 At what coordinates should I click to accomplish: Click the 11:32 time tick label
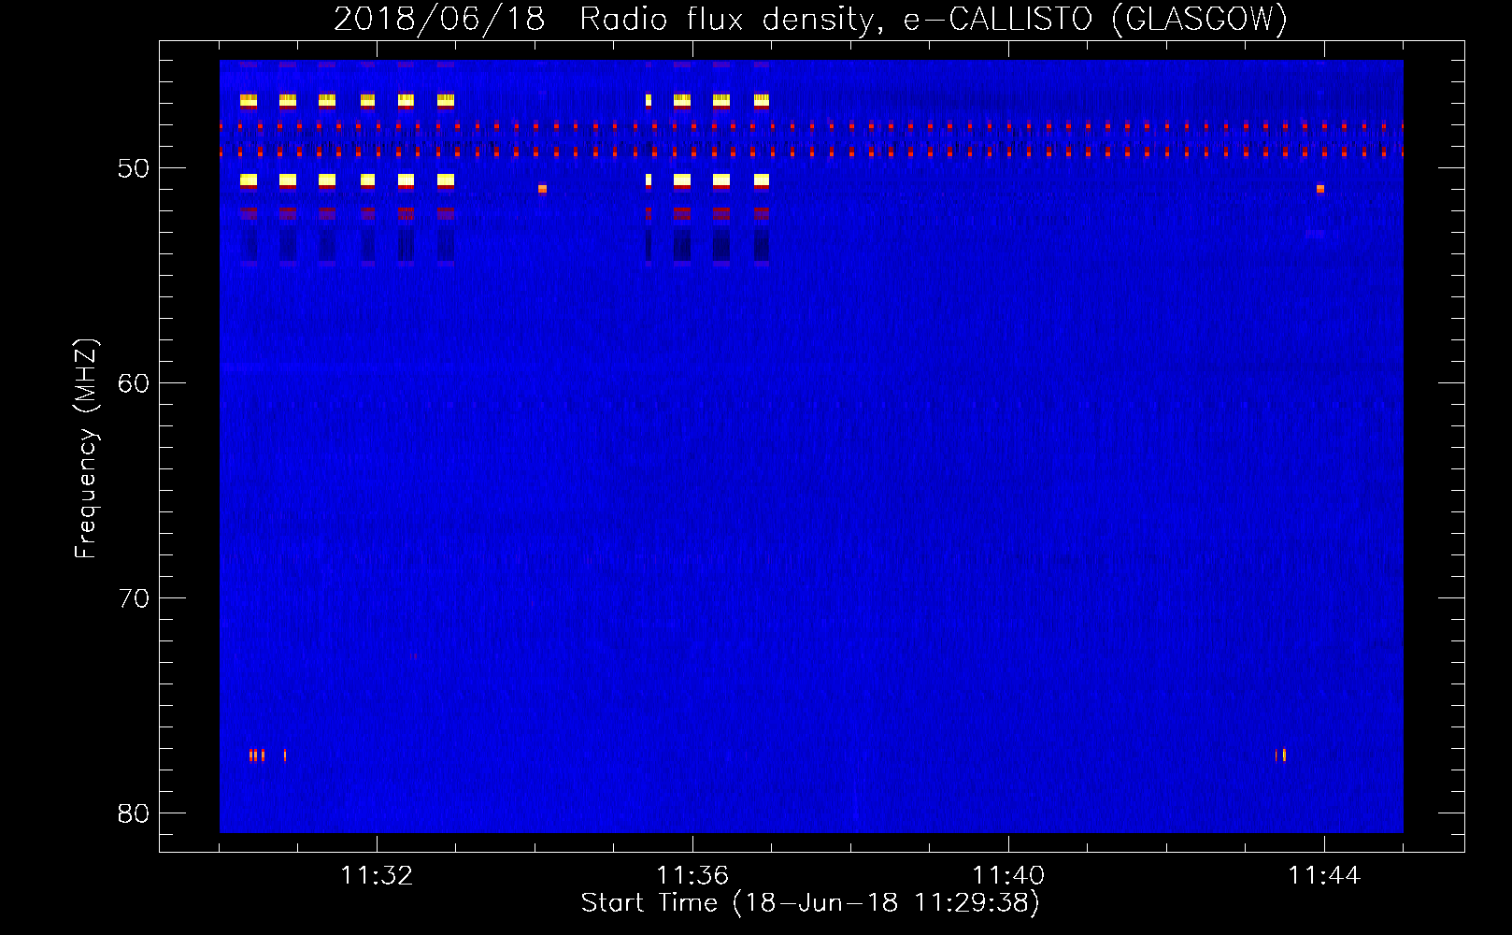tap(377, 876)
